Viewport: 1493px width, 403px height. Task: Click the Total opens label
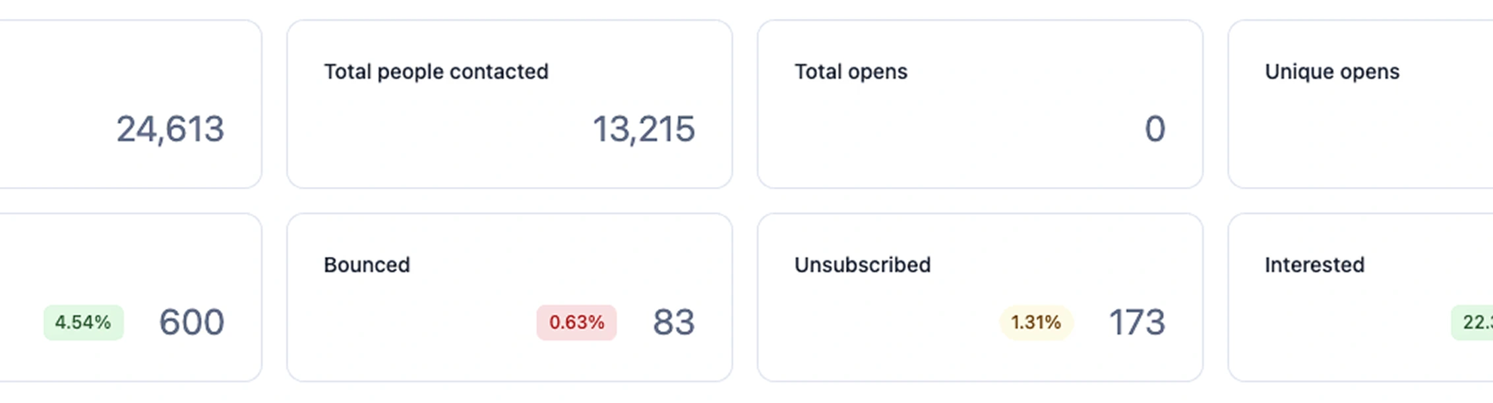851,71
